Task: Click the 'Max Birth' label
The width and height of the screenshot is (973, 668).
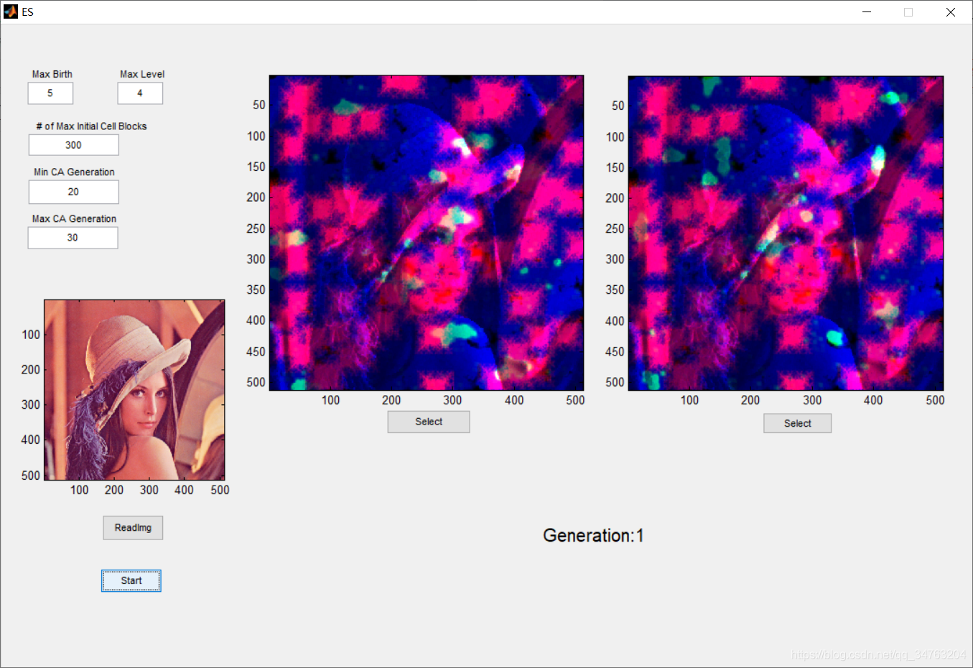Action: [x=52, y=74]
